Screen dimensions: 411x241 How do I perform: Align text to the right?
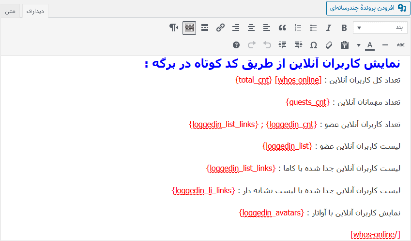coord(236,28)
